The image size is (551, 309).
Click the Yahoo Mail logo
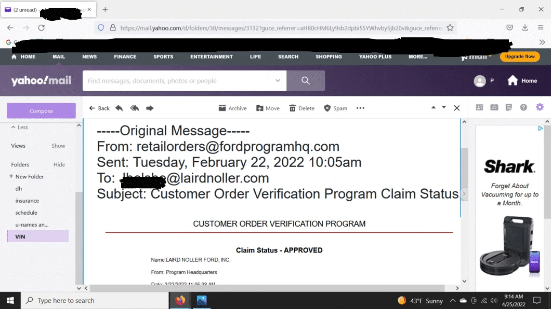pyautogui.click(x=41, y=80)
